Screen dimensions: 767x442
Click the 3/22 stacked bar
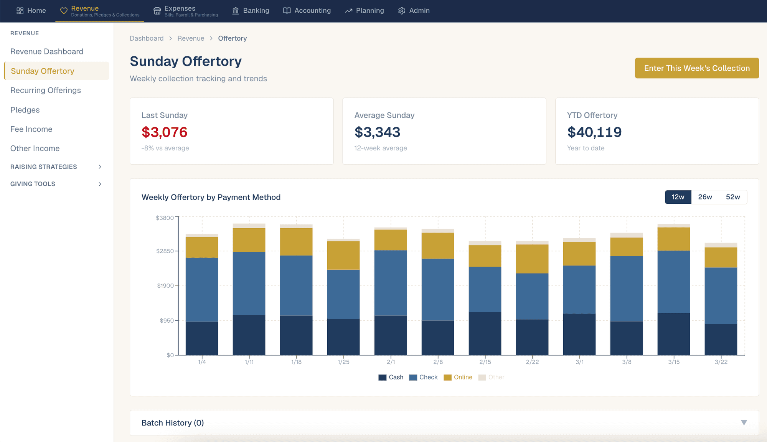point(721,299)
